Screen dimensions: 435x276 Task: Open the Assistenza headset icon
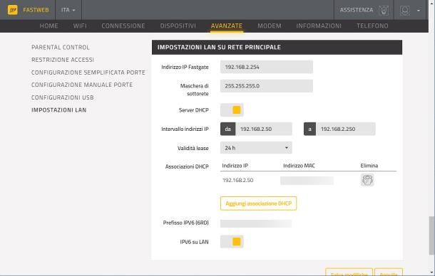(384, 10)
